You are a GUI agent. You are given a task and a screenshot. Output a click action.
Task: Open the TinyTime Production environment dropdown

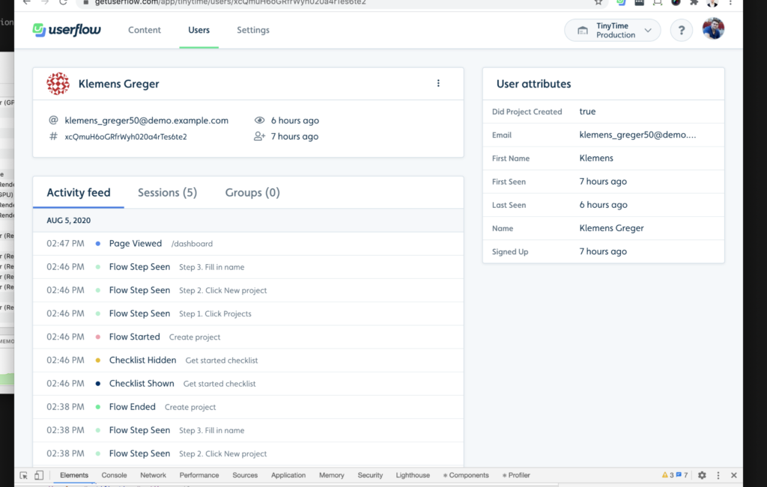(x=612, y=30)
